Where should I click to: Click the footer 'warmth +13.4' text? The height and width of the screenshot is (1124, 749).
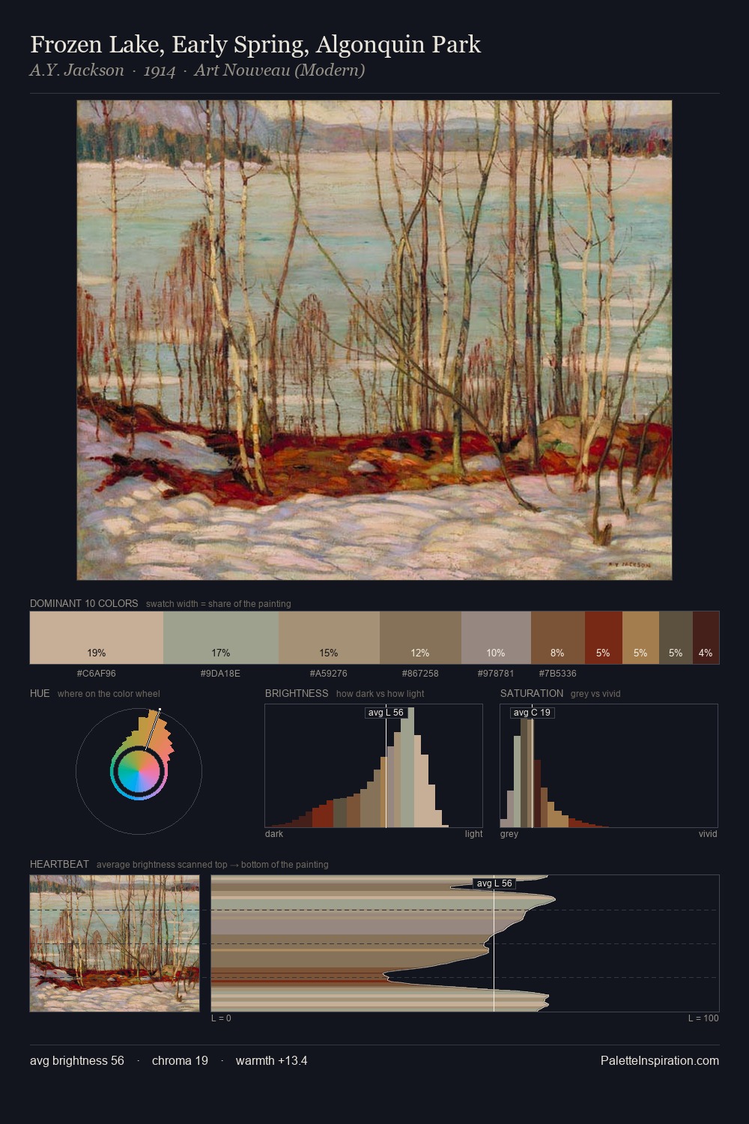272,1060
